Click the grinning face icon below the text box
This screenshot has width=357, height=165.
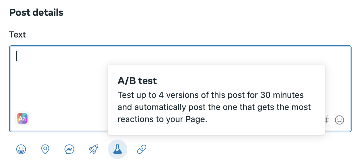pyautogui.click(x=21, y=150)
